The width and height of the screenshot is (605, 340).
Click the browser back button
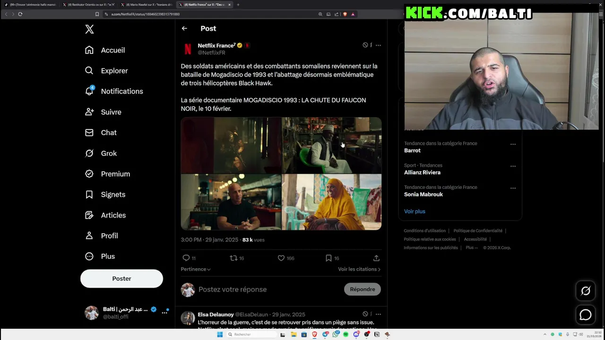click(x=6, y=14)
